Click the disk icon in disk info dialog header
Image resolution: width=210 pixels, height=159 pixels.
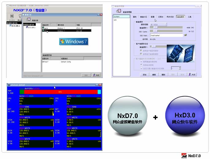28,19
